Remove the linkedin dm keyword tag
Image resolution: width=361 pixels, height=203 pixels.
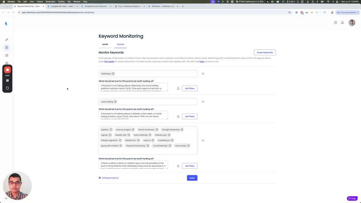tap(138, 140)
